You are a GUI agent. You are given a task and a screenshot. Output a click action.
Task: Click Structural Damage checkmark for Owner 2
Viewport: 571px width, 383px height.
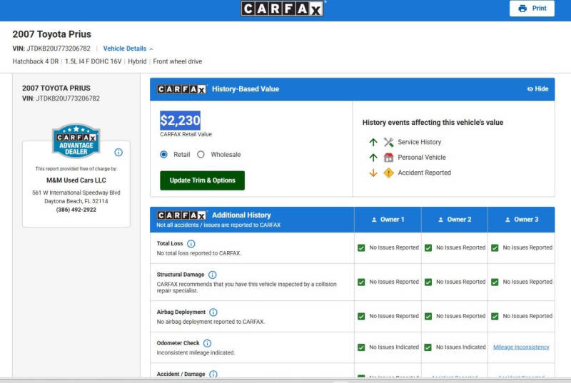pos(428,282)
